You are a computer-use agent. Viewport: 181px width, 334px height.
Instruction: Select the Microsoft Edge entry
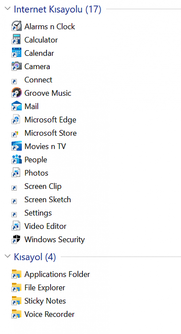[44, 120]
